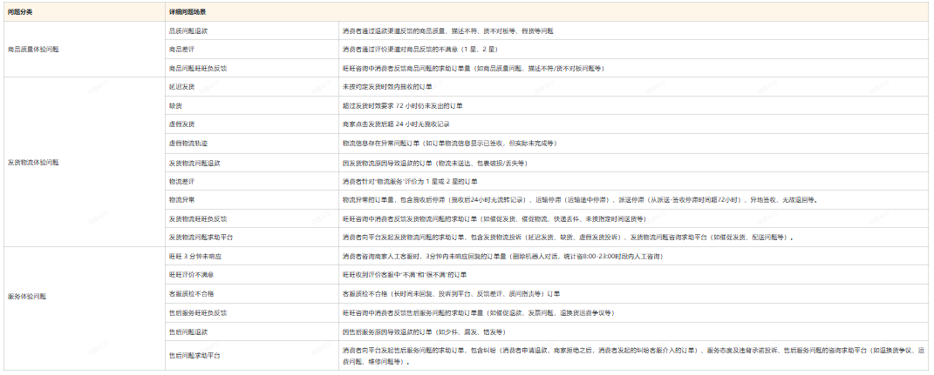Click the 商品差评 cell
The image size is (934, 375).
[x=181, y=50]
